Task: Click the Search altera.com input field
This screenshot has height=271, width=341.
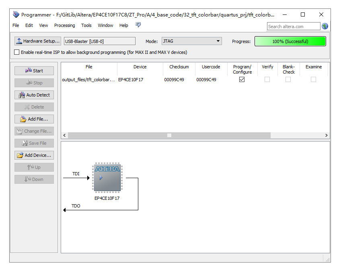Action: coord(294,26)
